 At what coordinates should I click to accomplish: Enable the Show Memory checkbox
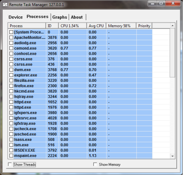(x=95, y=165)
